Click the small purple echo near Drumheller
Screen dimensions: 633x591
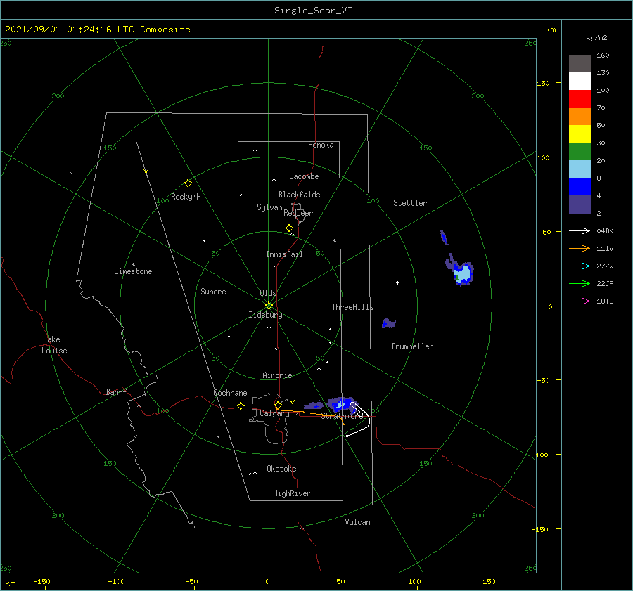coord(389,323)
